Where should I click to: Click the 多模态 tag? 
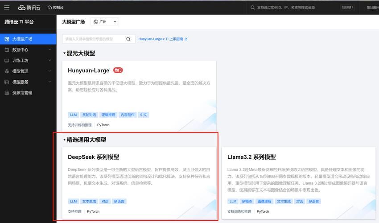(247, 201)
